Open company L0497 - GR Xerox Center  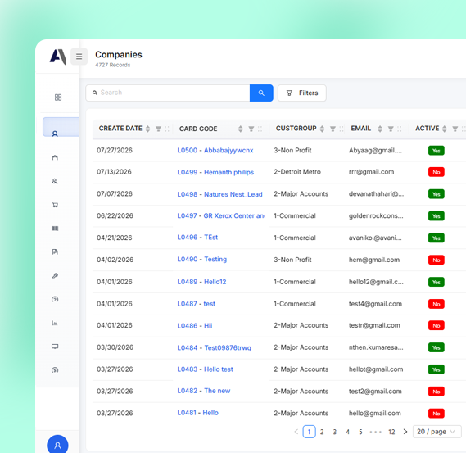pyautogui.click(x=221, y=215)
